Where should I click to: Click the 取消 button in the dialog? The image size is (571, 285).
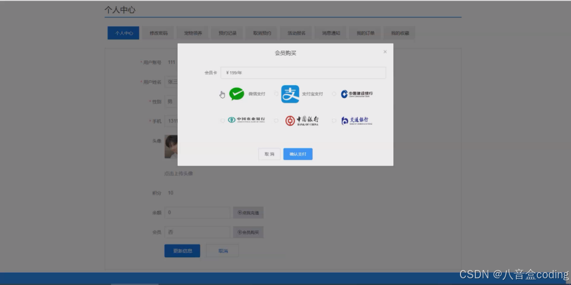[x=269, y=154]
